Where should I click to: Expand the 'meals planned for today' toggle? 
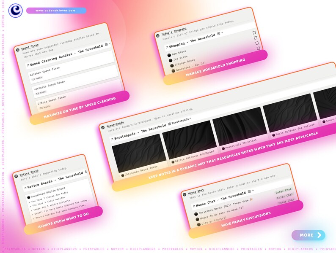pyautogui.click(x=33, y=214)
